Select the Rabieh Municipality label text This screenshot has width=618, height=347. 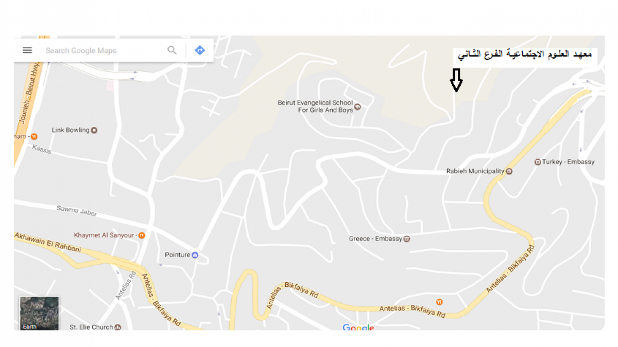475,171
